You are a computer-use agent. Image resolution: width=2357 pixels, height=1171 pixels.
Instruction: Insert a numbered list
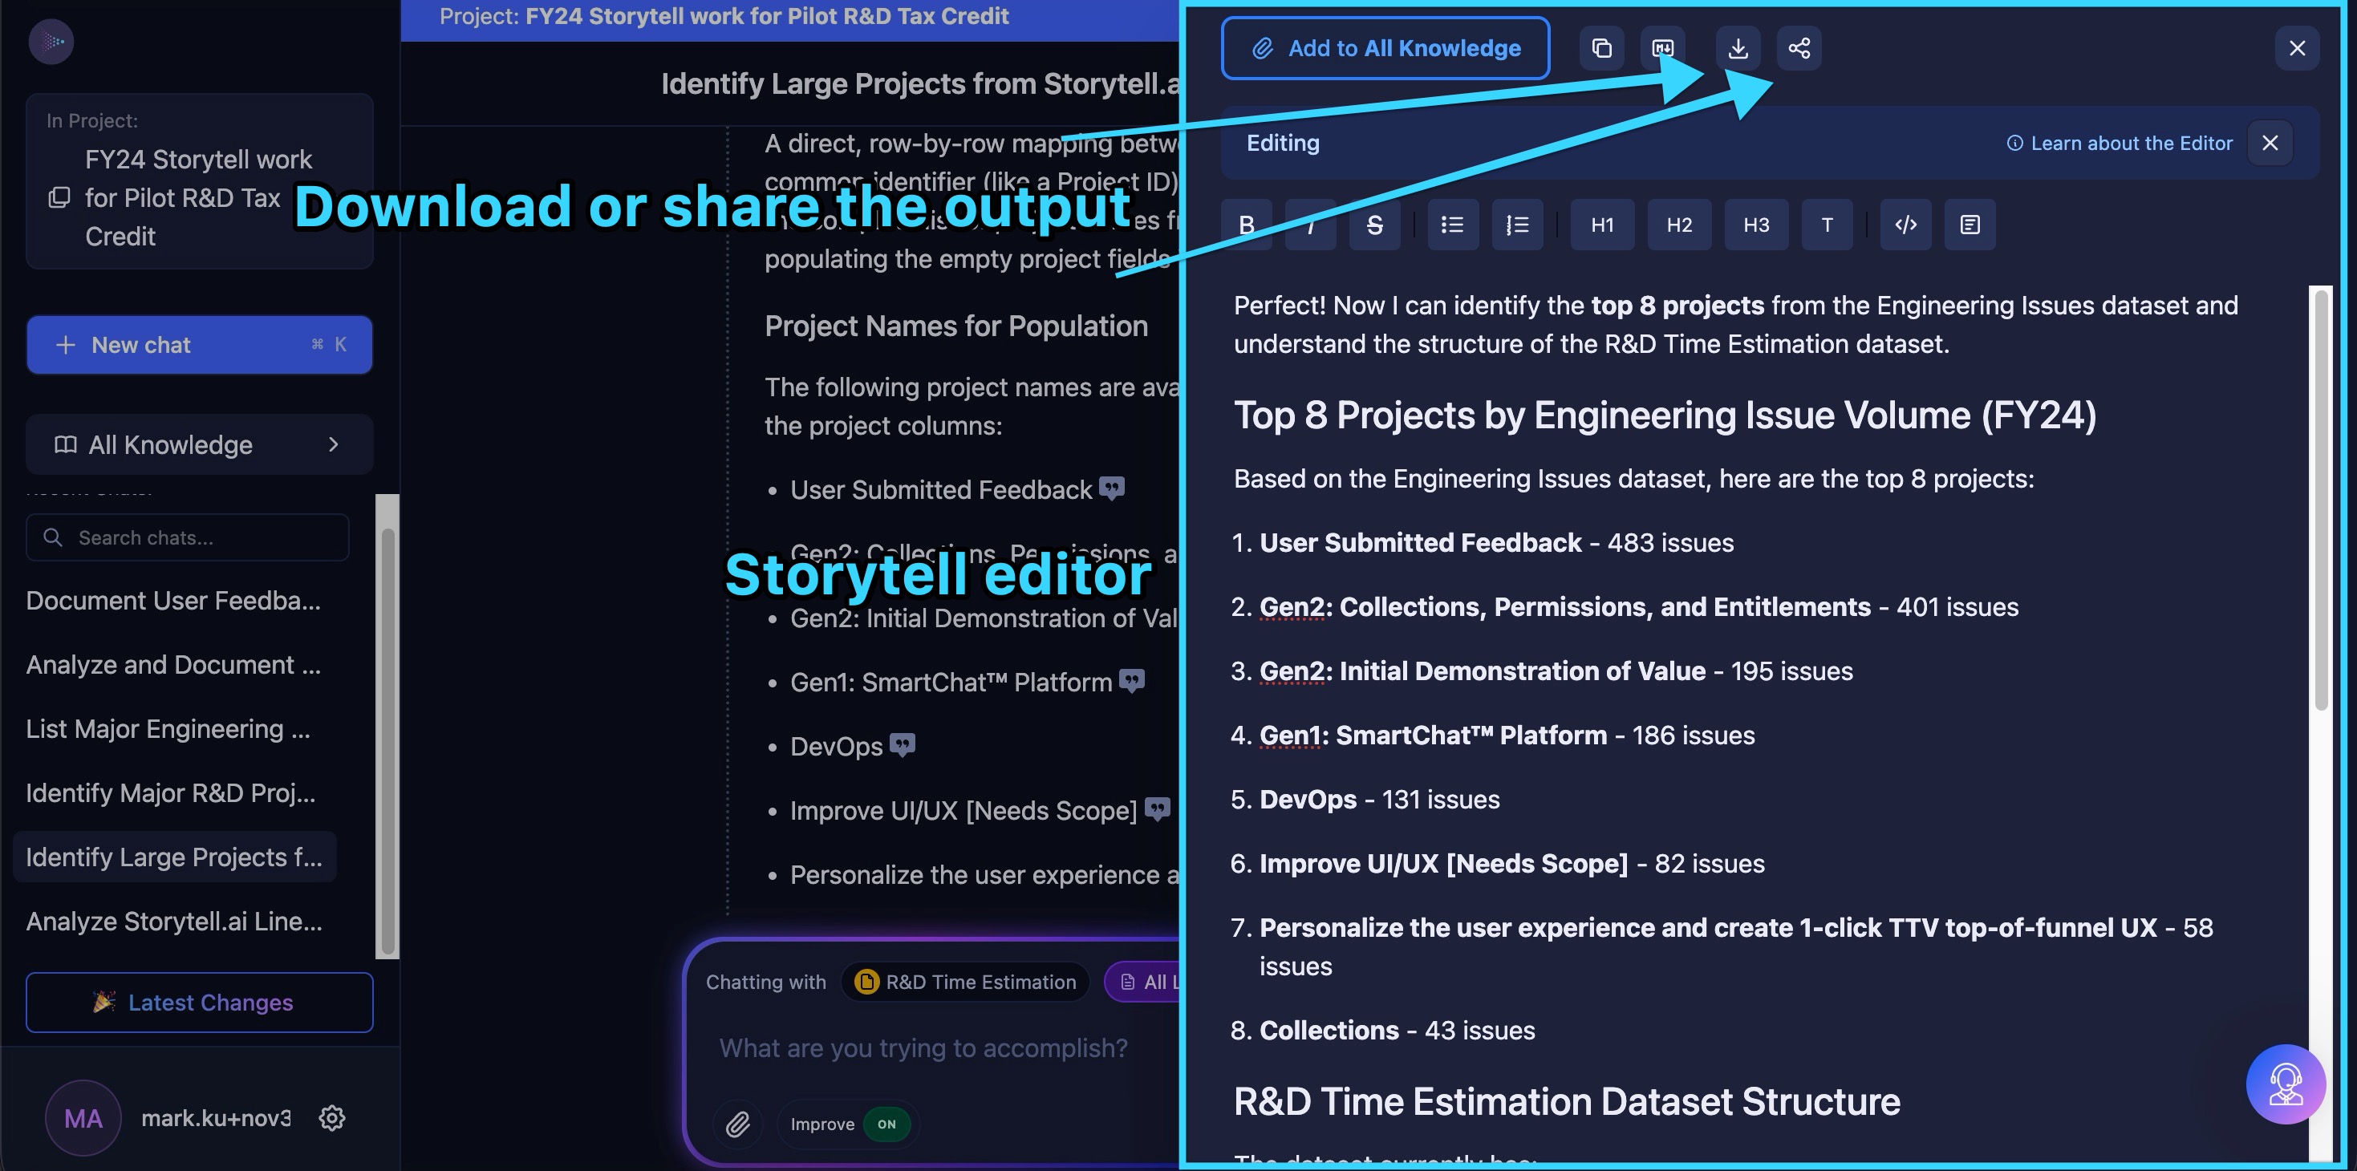[x=1517, y=225]
